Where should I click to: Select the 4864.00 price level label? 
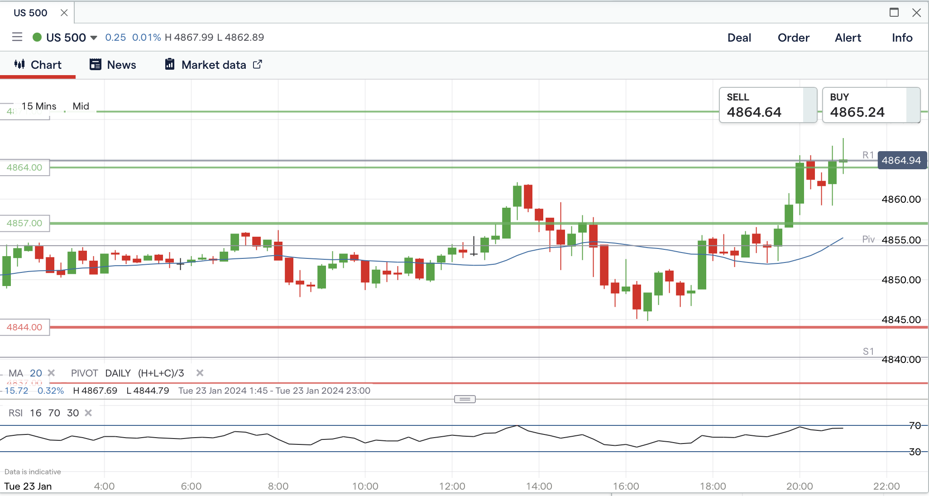(x=24, y=167)
